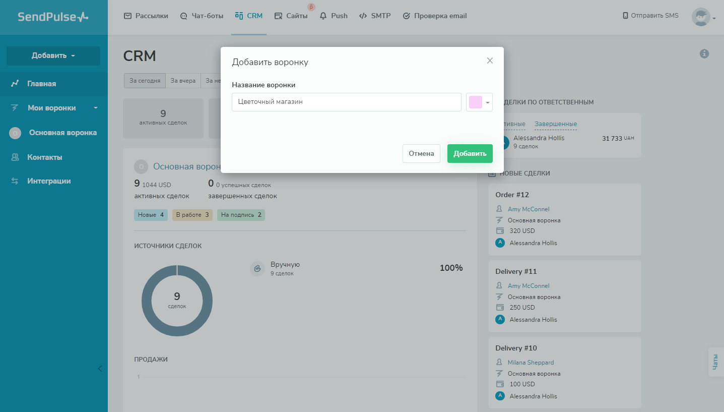This screenshot has width=724, height=412.
Task: Open the Добавить dropdown in sidebar
Action: tap(53, 56)
